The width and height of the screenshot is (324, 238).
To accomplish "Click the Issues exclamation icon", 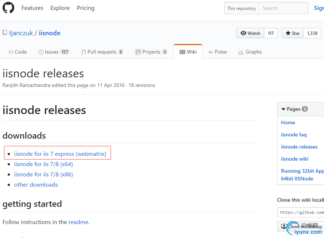I will point(41,52).
